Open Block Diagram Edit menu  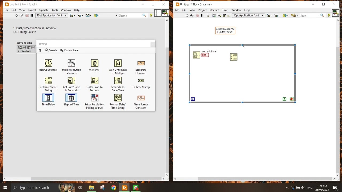pyautogui.click(x=184, y=10)
